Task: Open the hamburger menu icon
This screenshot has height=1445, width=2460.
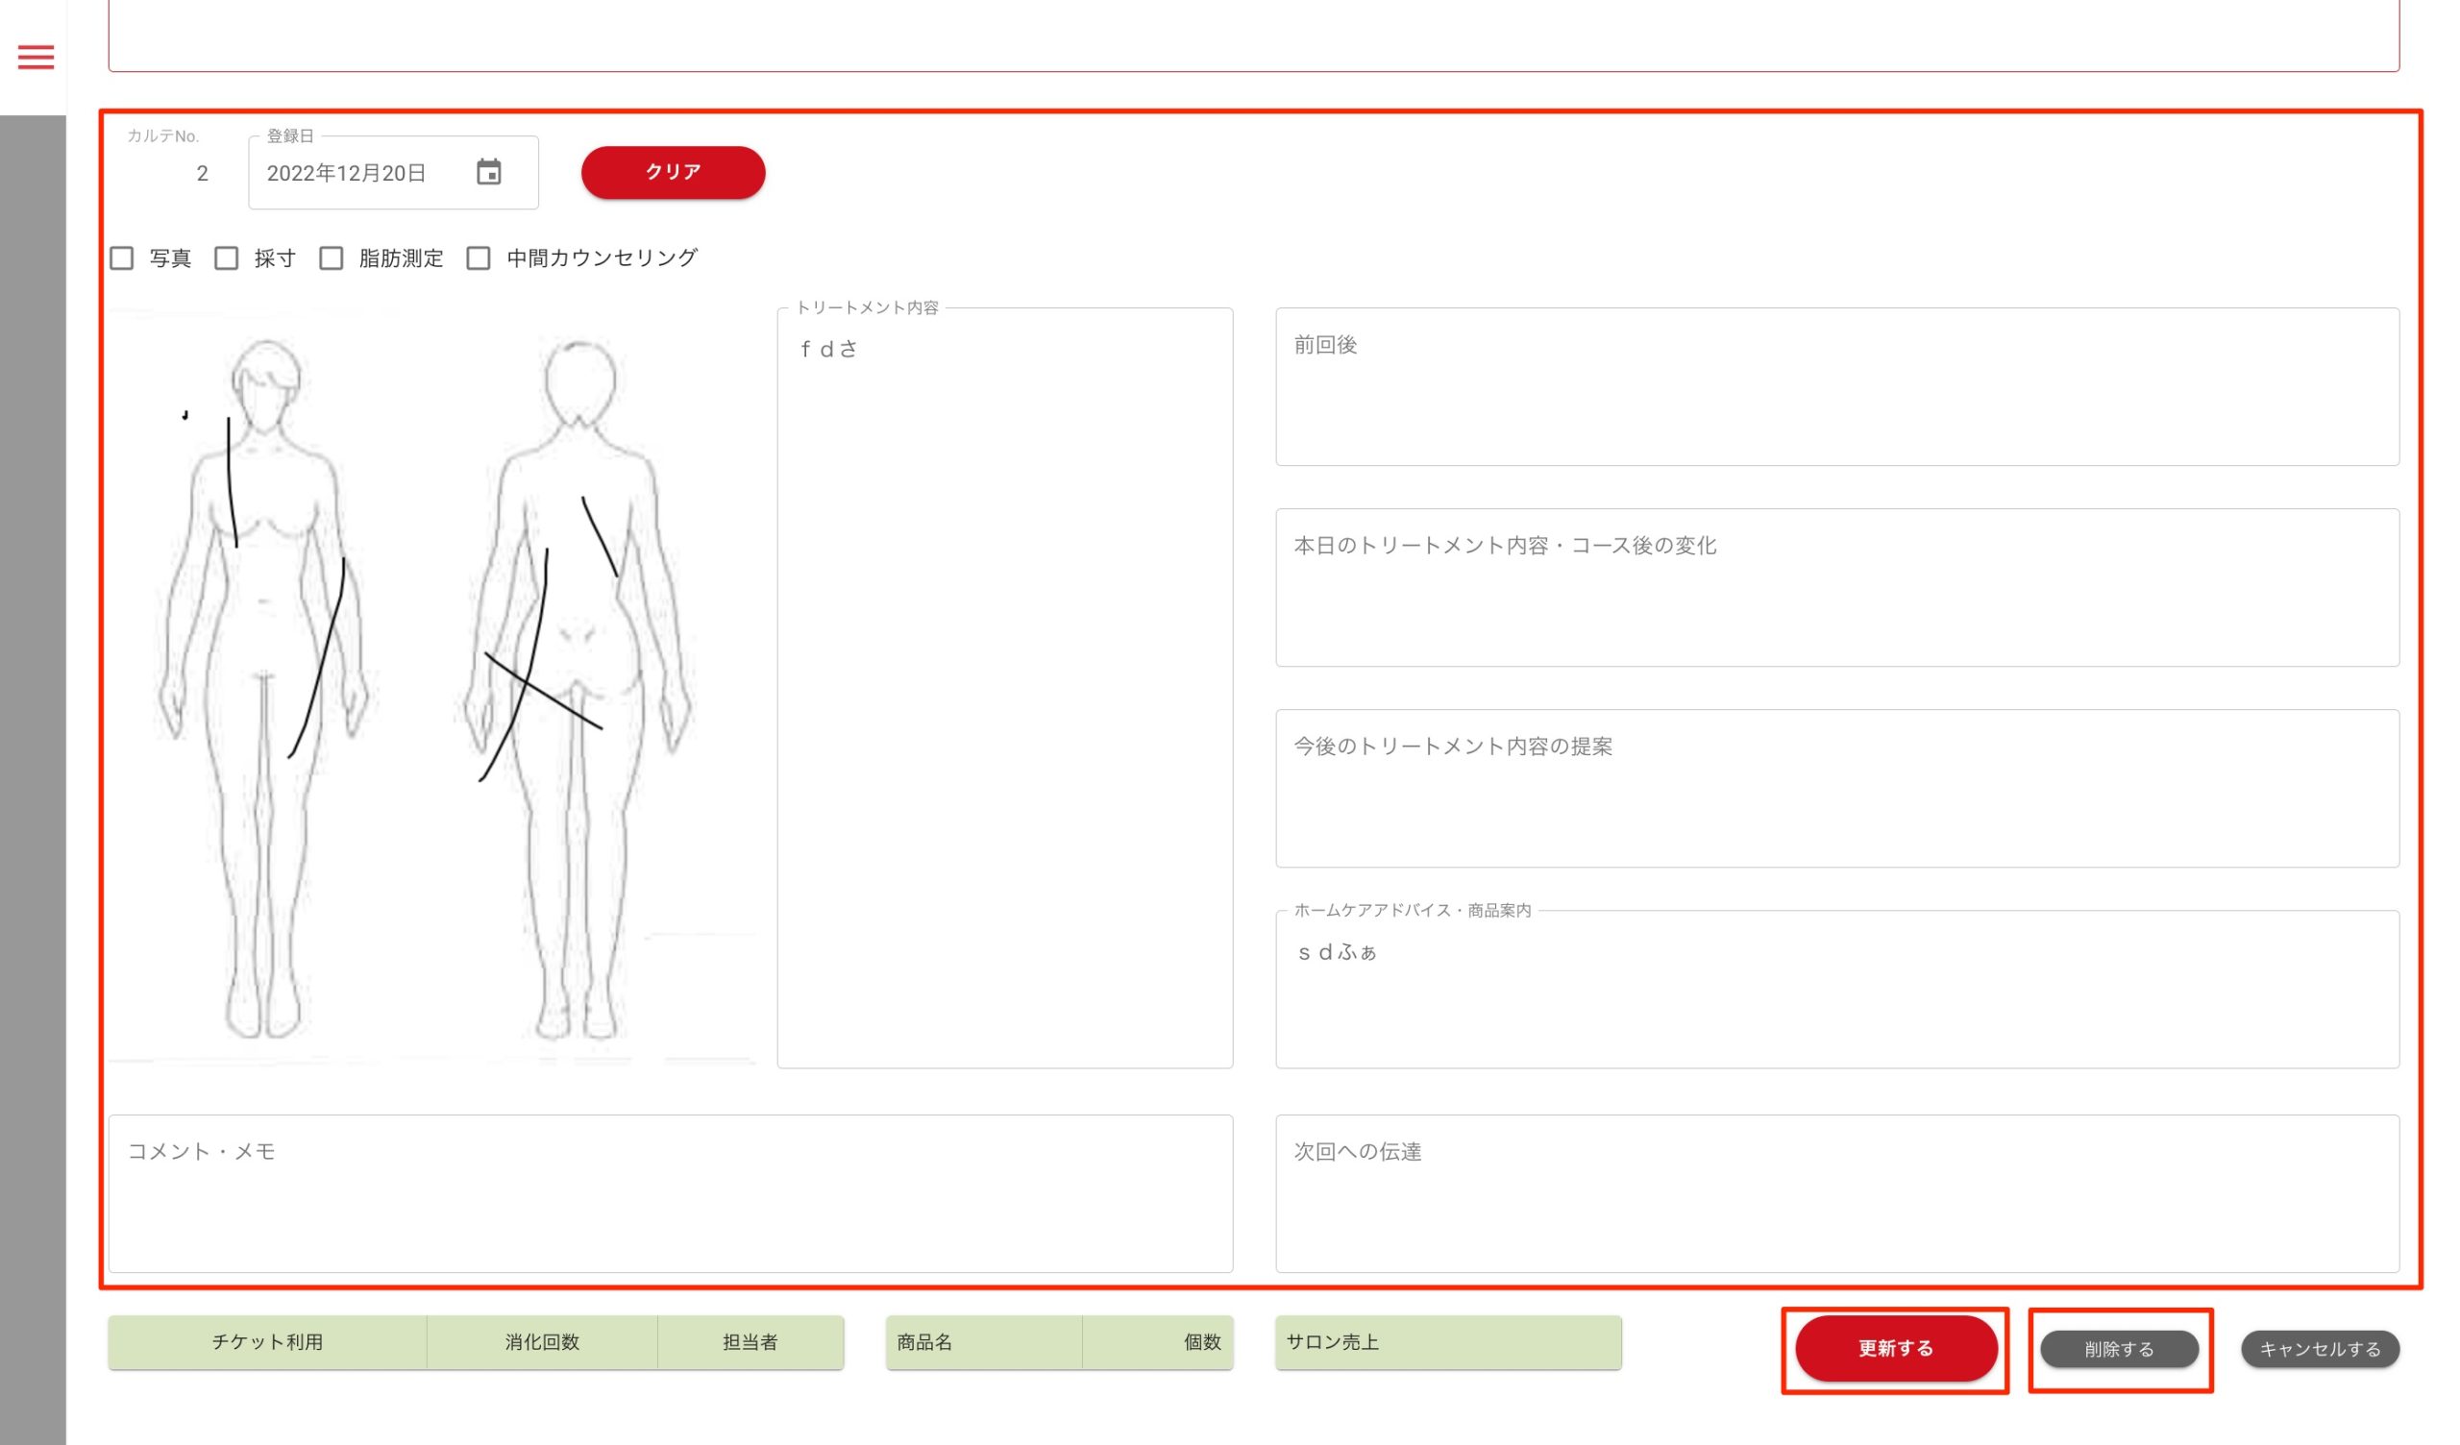Action: [x=37, y=57]
